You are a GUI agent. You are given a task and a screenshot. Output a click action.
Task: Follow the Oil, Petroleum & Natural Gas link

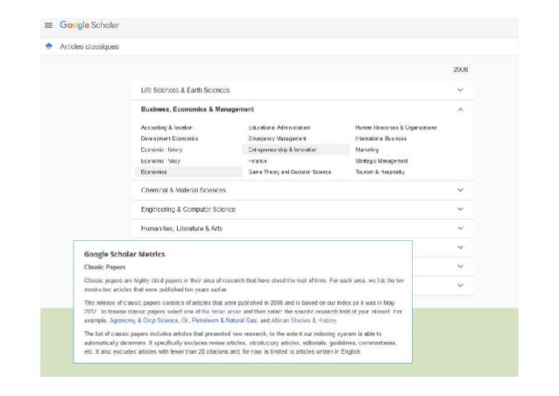point(219,321)
